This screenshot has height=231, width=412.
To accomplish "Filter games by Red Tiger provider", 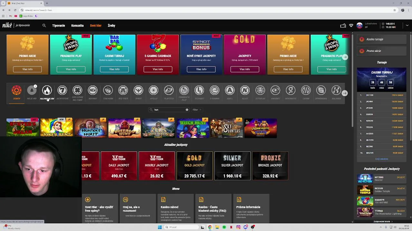I will coord(123,93).
